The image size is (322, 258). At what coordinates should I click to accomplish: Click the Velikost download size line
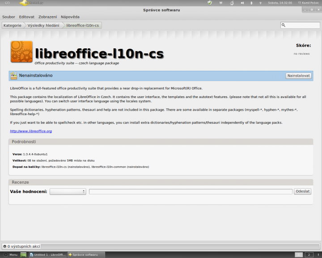(x=54, y=160)
